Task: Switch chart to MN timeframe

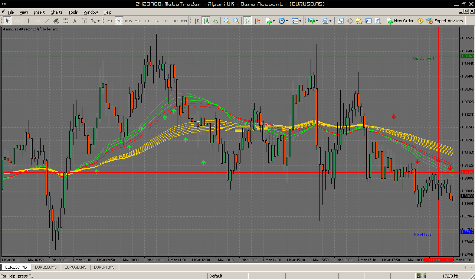Action: click(184, 21)
